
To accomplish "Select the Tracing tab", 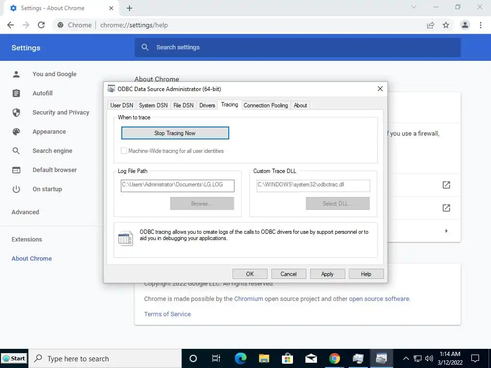I will 230,104.
